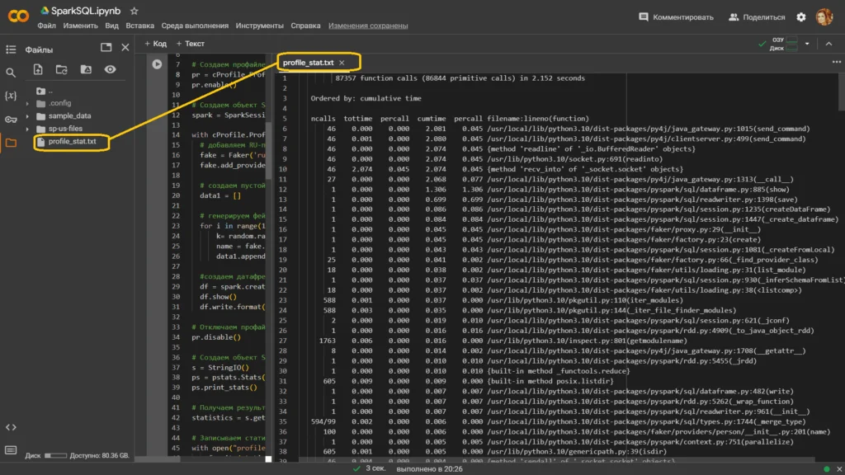Open the file viewer more options menu
845x475 pixels.
click(836, 62)
